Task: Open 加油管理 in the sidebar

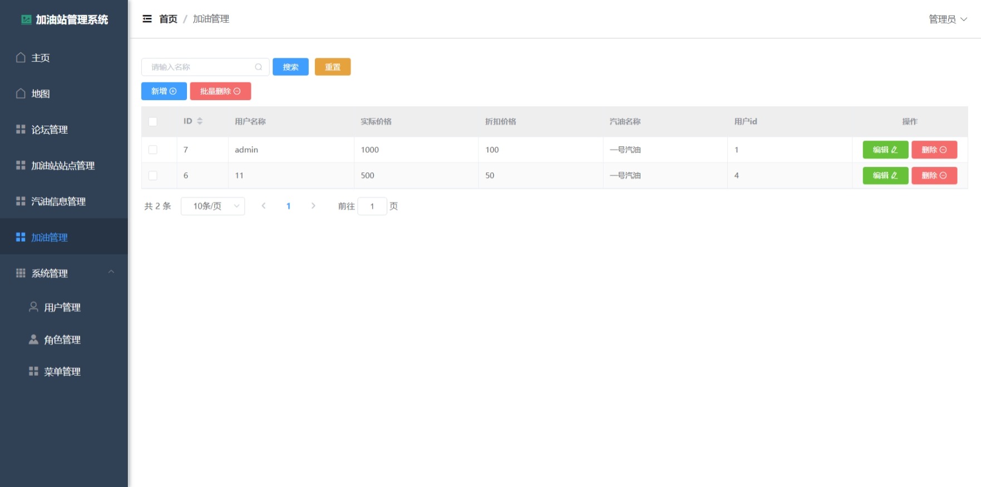Action: 64,237
